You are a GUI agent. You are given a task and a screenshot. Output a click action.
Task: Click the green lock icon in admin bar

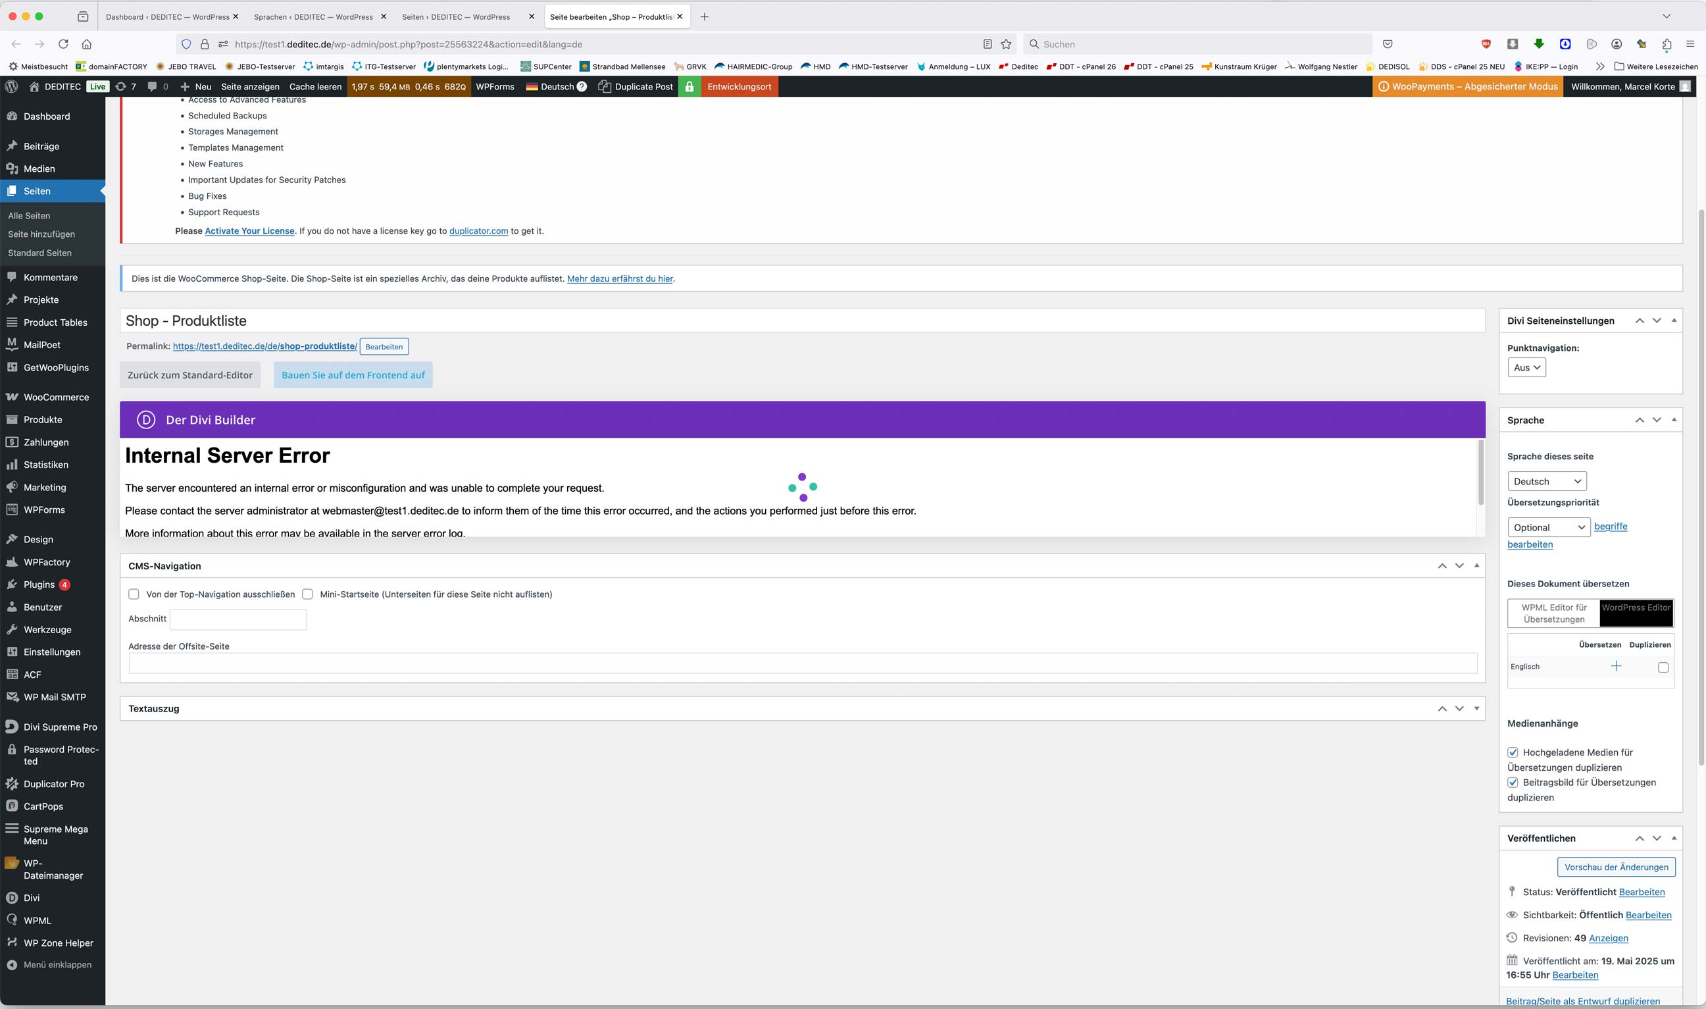(690, 86)
